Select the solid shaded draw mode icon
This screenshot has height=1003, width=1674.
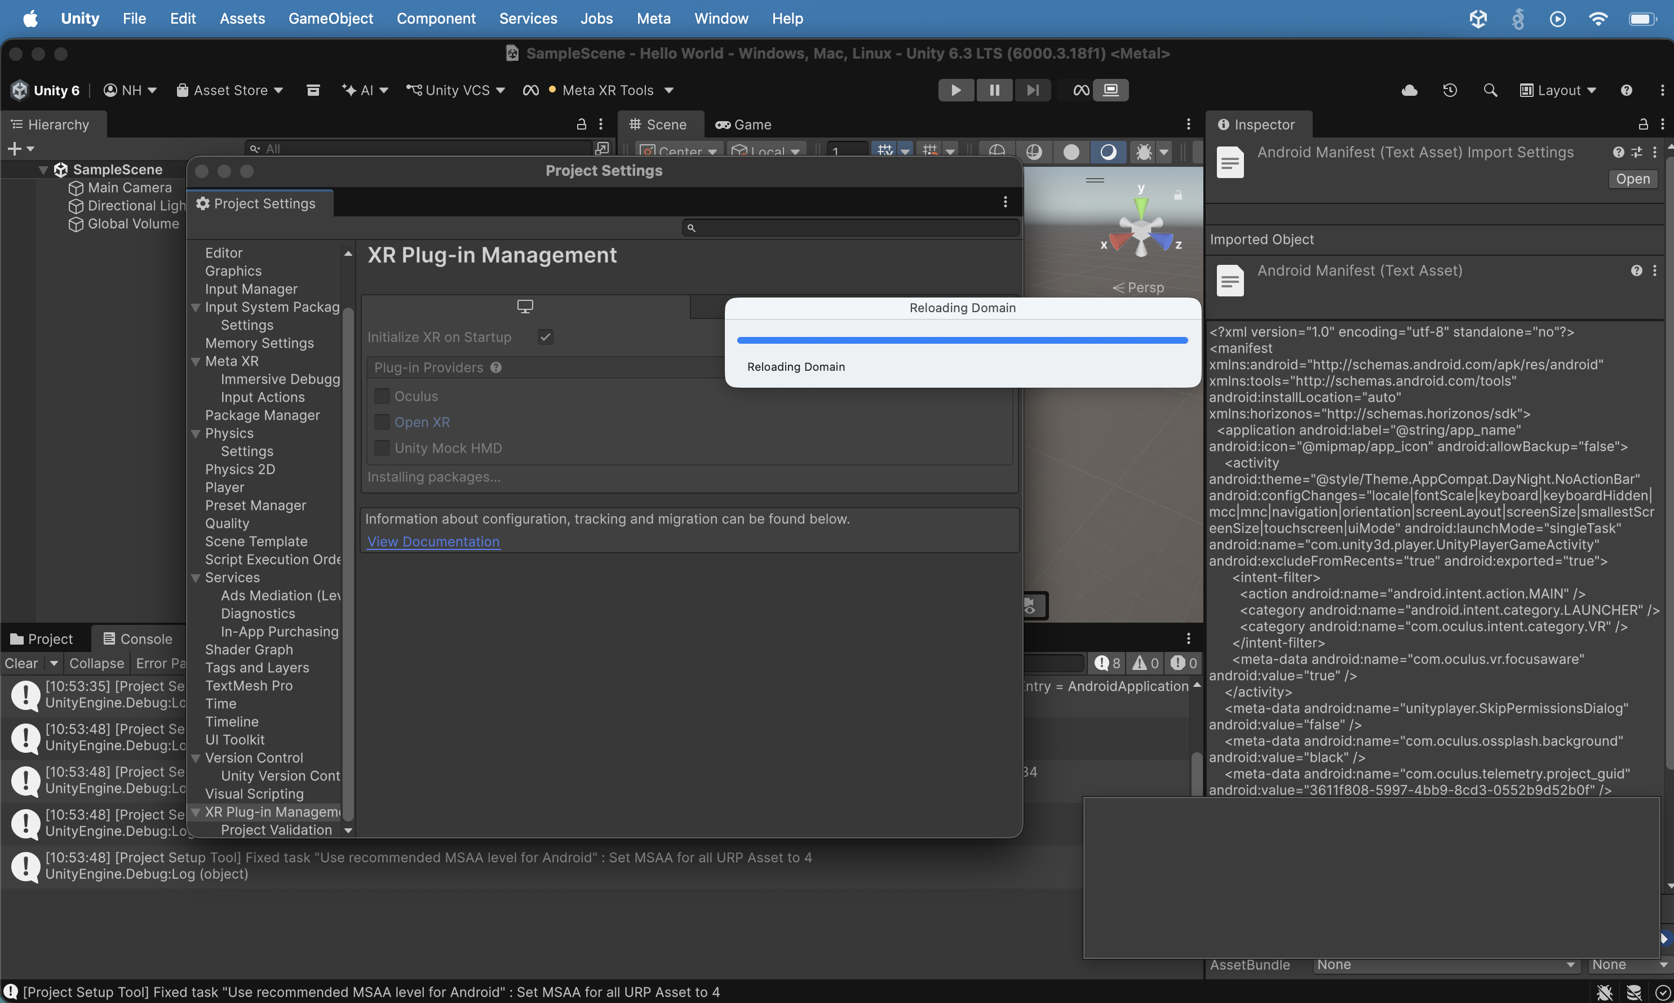[x=1071, y=152]
